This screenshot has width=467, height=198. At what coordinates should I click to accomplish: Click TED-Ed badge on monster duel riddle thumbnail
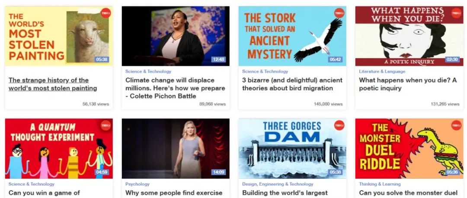coord(456,125)
